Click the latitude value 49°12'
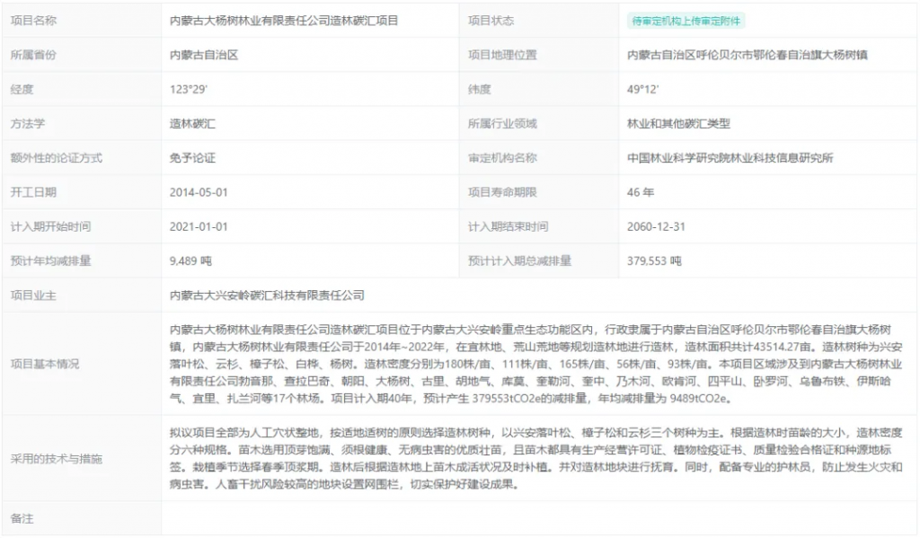The image size is (920, 538). pos(644,90)
